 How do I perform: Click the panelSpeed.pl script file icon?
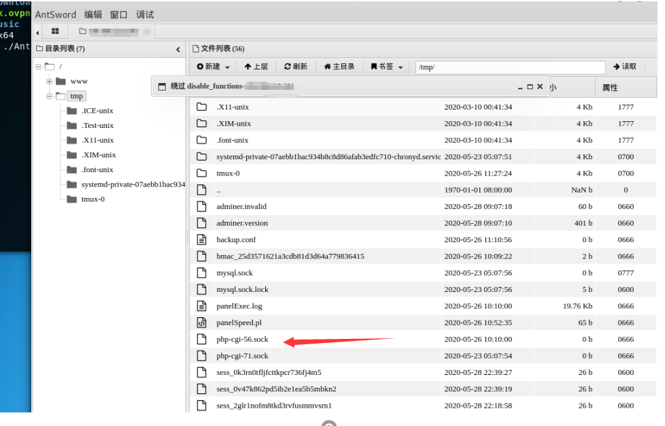pyautogui.click(x=202, y=323)
